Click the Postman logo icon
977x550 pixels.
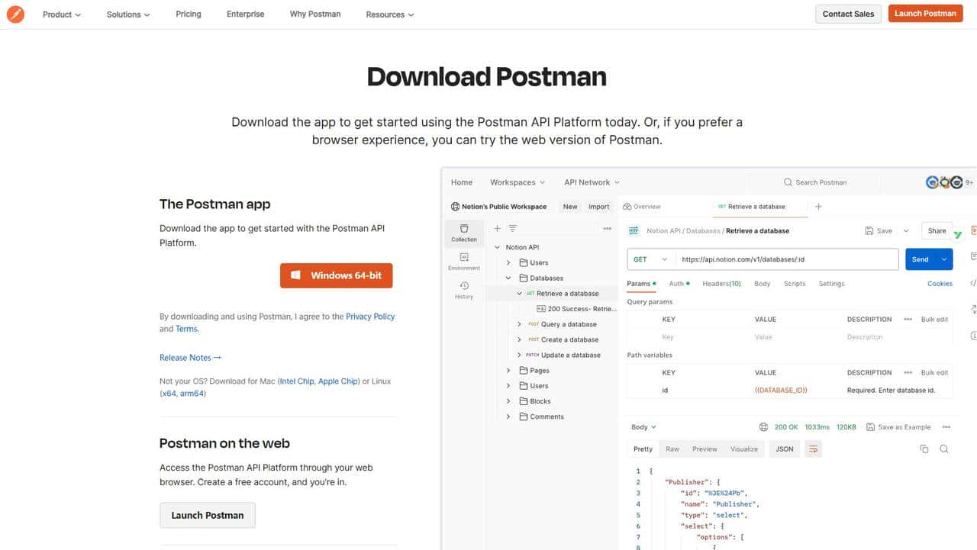tap(15, 14)
